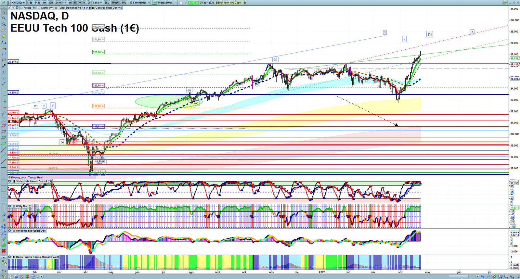Screen dimensions: 520x279
Task: Select the magnifying glass zoom tool
Action: pyautogui.click(x=4, y=18)
